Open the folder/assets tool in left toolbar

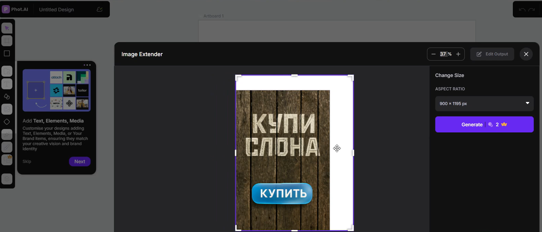pyautogui.click(x=7, y=71)
